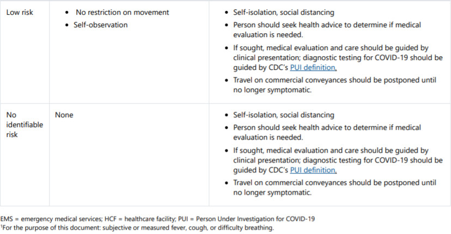Click the "None" cell text

click(x=64, y=115)
